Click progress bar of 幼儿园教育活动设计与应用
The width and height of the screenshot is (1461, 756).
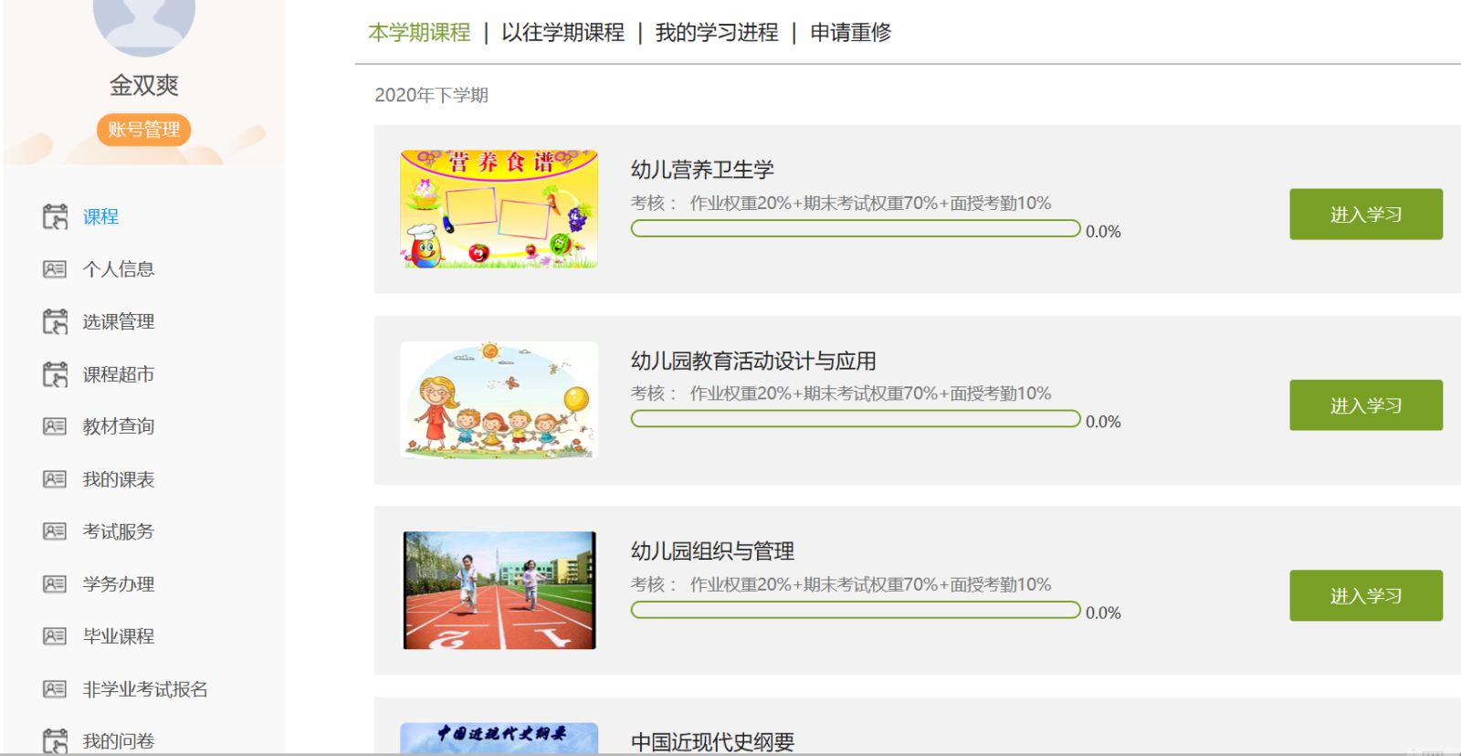tap(856, 419)
